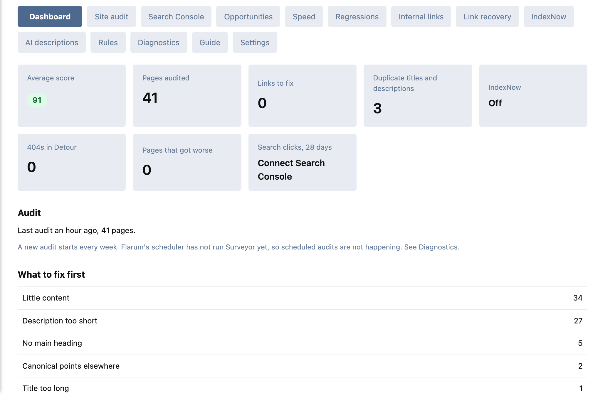Open the 404s in Detour card

point(72,162)
